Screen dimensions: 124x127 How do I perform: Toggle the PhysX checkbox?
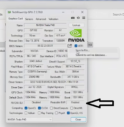coord(56,113)
